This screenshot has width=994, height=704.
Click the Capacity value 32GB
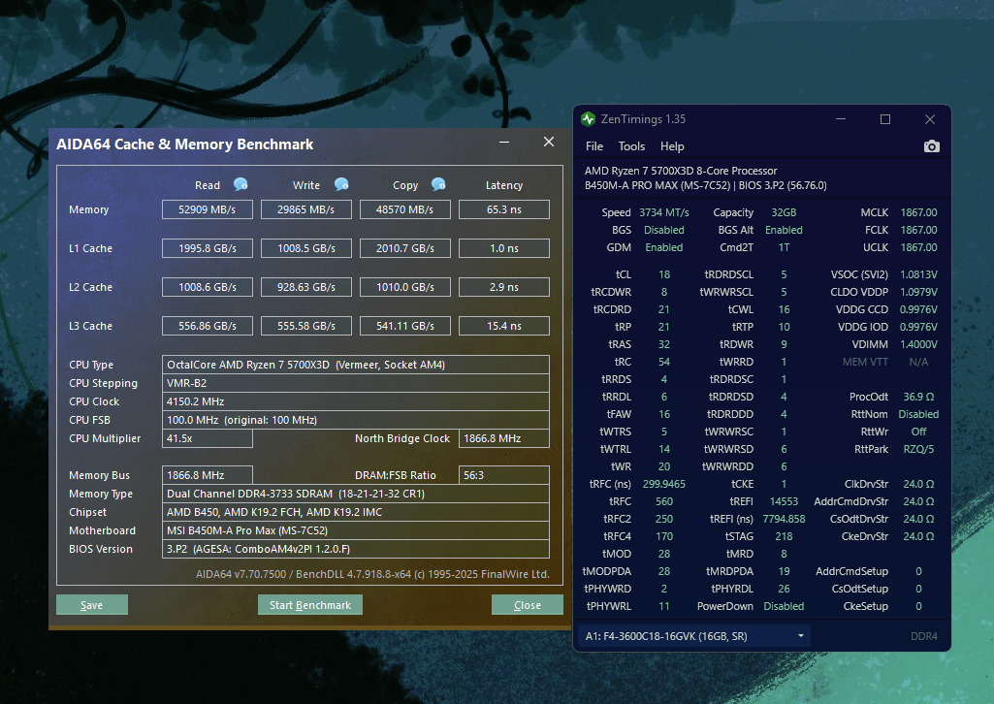[784, 212]
